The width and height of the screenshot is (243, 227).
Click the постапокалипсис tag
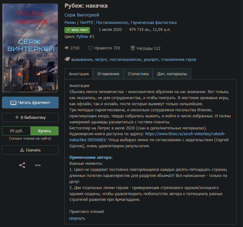pyautogui.click(x=126, y=60)
